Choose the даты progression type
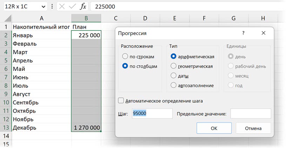 click(173, 76)
